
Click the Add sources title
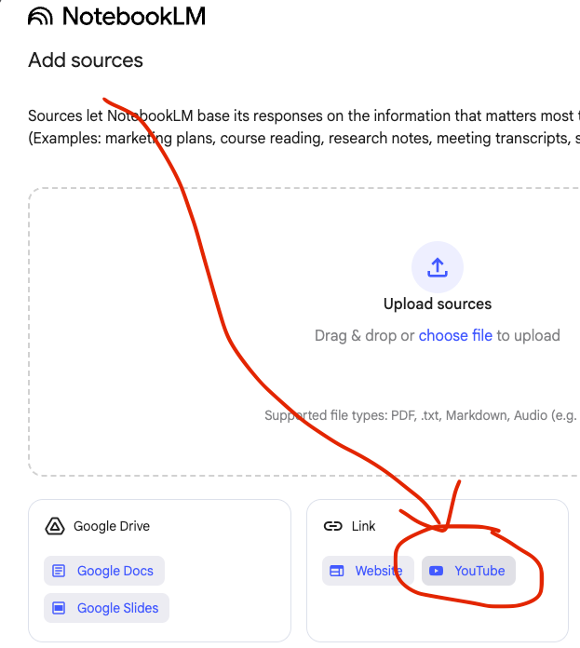click(x=86, y=61)
